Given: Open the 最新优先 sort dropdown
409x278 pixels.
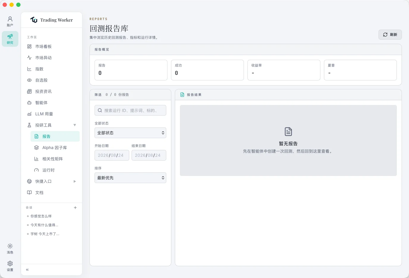Looking at the screenshot, I should (x=130, y=178).
